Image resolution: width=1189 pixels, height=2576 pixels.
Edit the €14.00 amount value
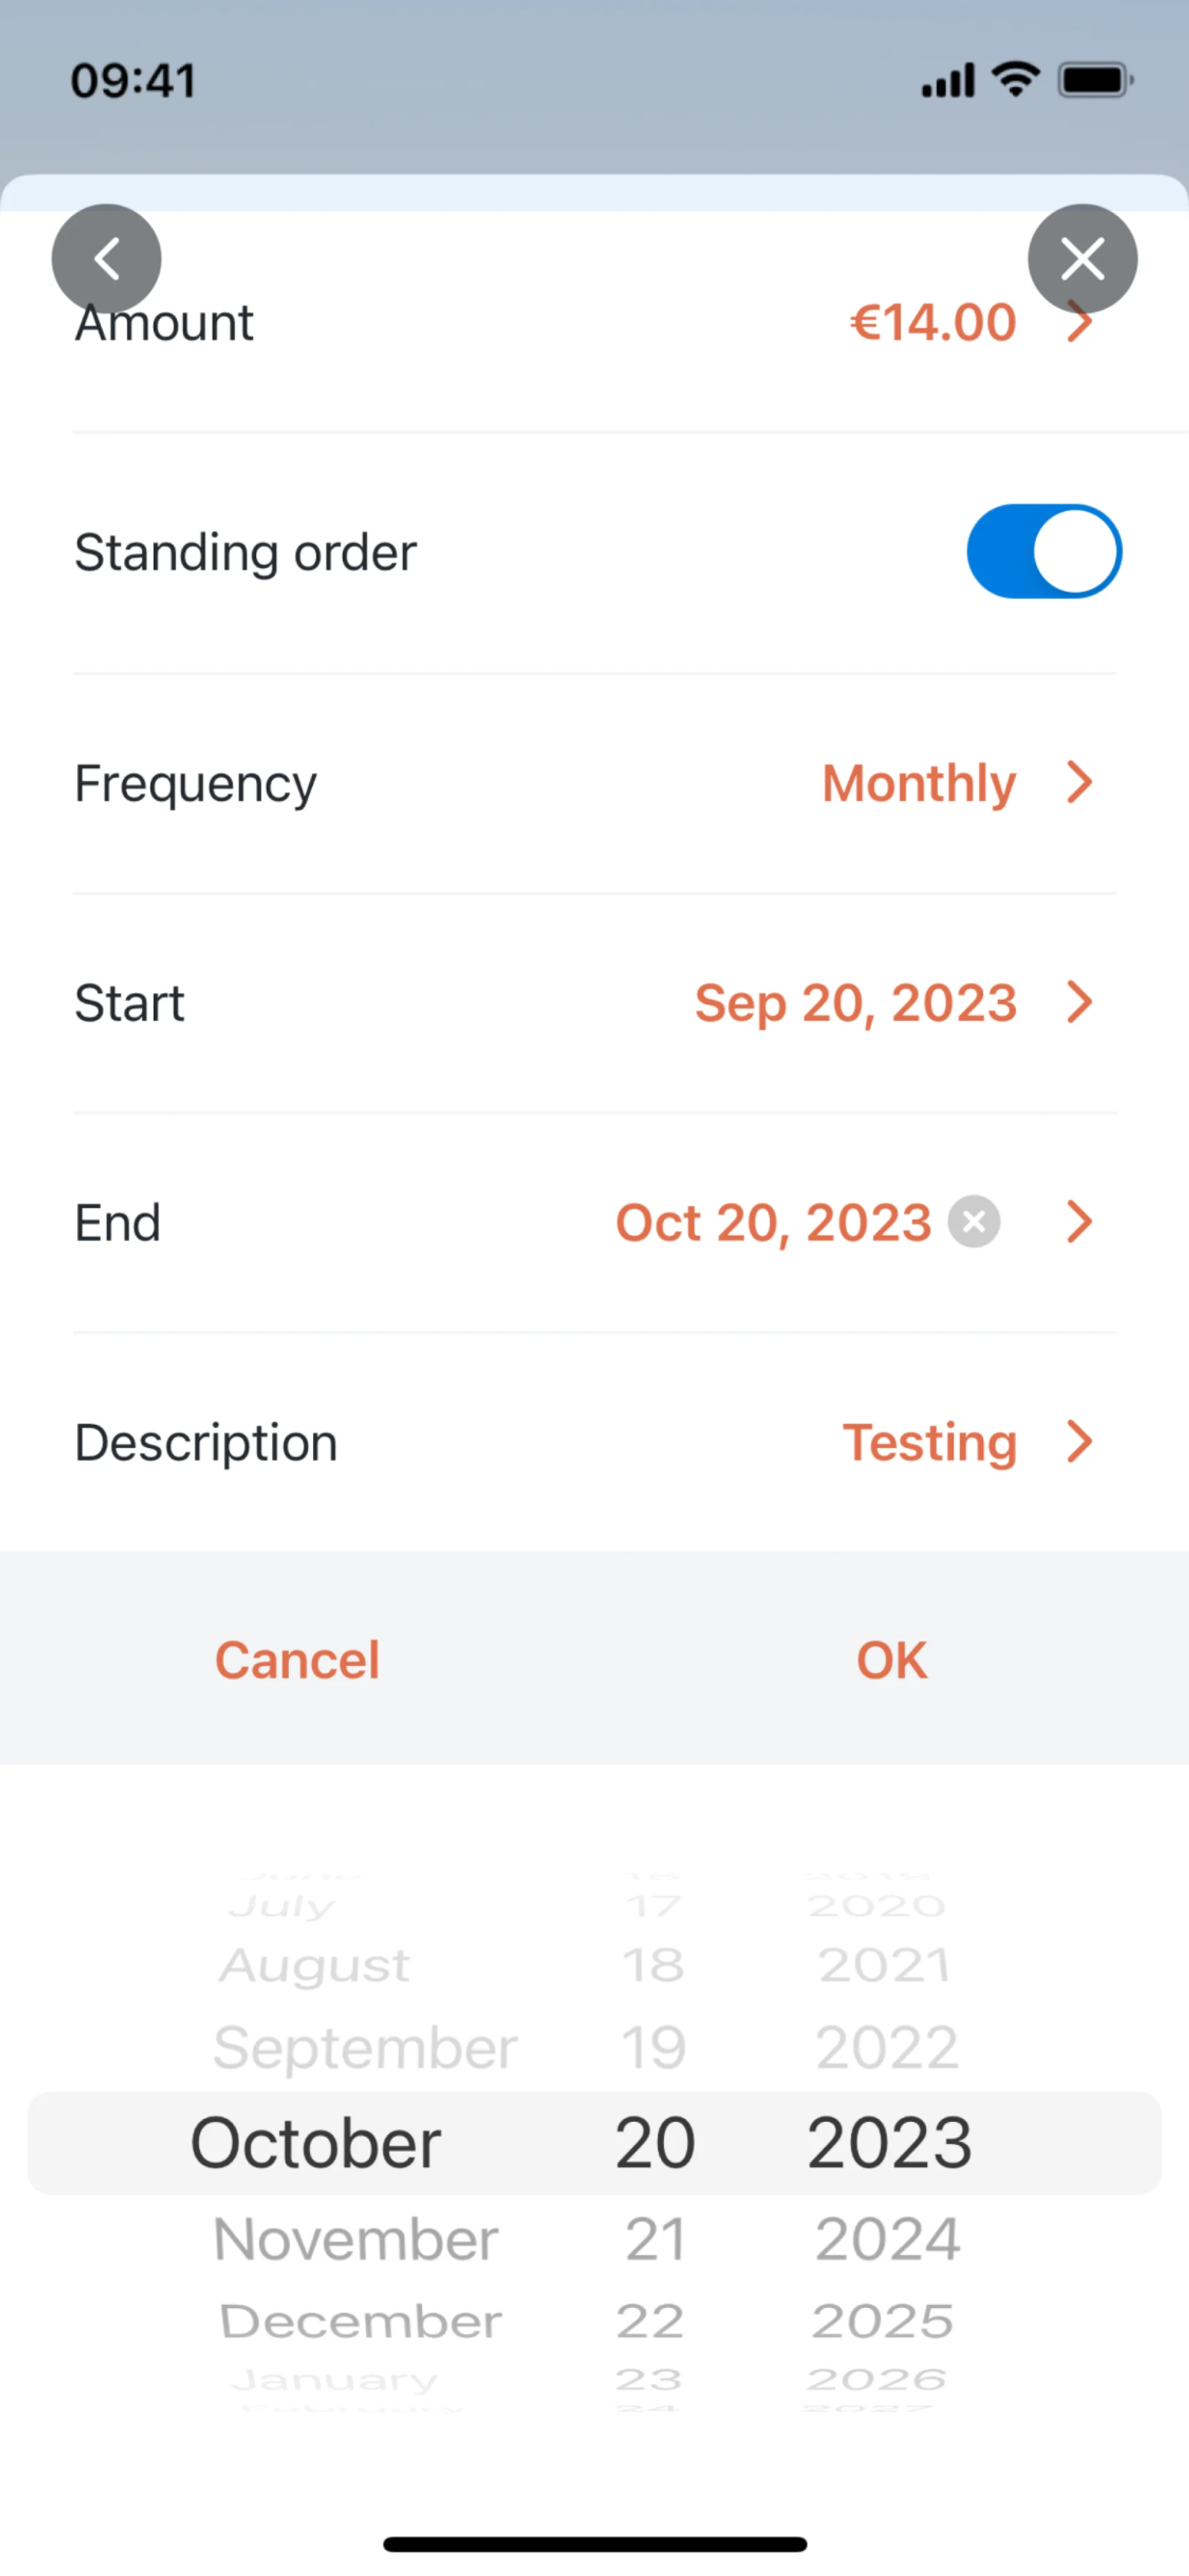[x=932, y=323]
